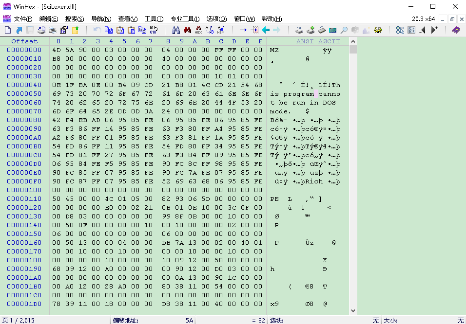Click the '= 32' value in the status bar

point(258,321)
